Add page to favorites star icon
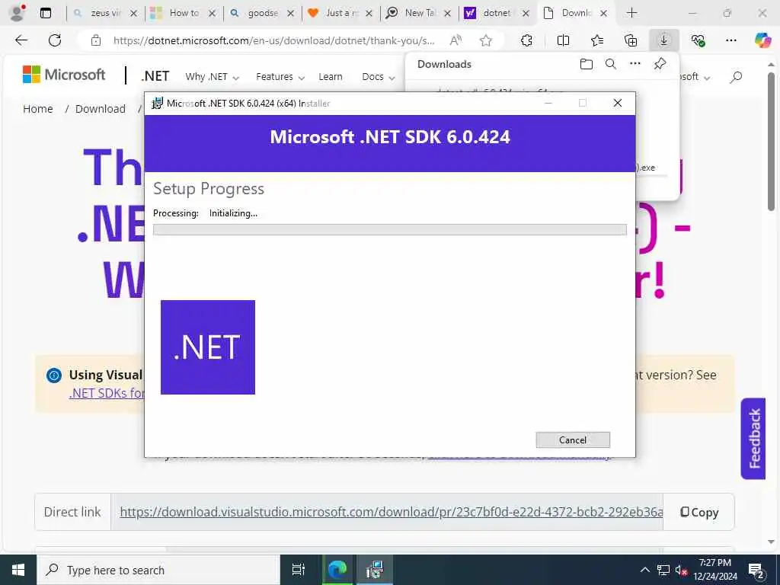 click(x=485, y=40)
